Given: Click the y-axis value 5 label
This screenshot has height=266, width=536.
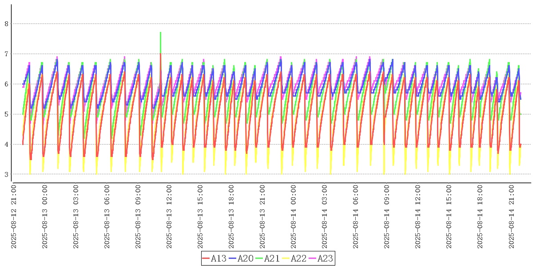Looking at the screenshot, I should (x=6, y=114).
